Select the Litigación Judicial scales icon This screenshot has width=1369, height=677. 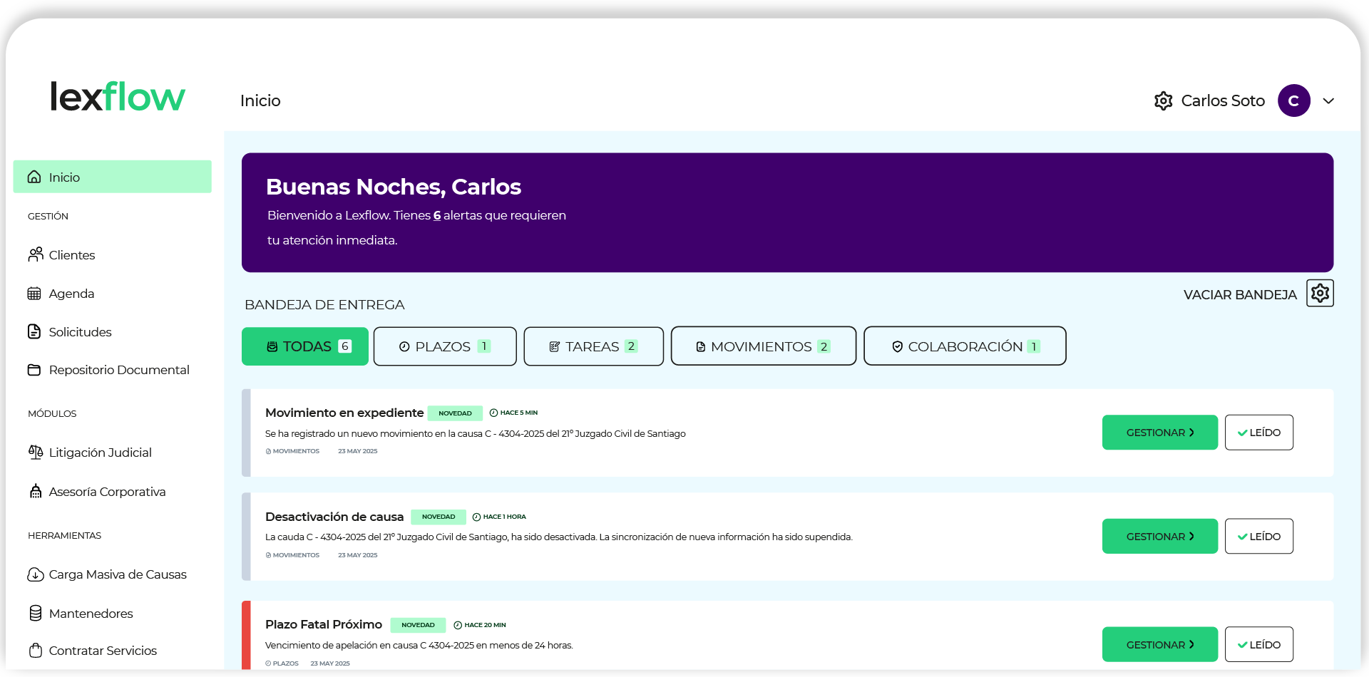(x=35, y=452)
